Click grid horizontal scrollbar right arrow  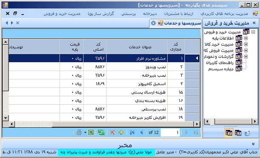[x=197, y=124]
